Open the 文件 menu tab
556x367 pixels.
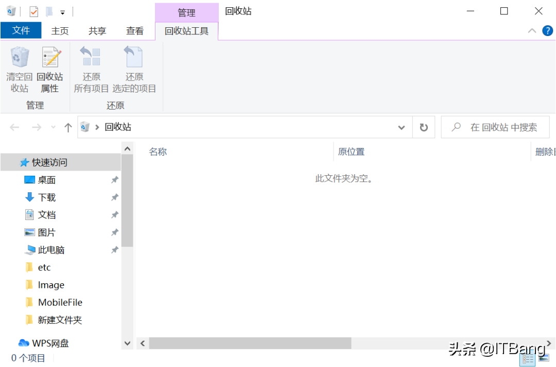click(x=21, y=31)
